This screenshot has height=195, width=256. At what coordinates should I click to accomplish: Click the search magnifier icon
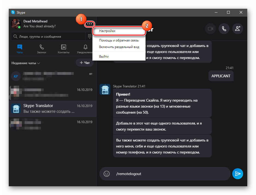coord(15,36)
